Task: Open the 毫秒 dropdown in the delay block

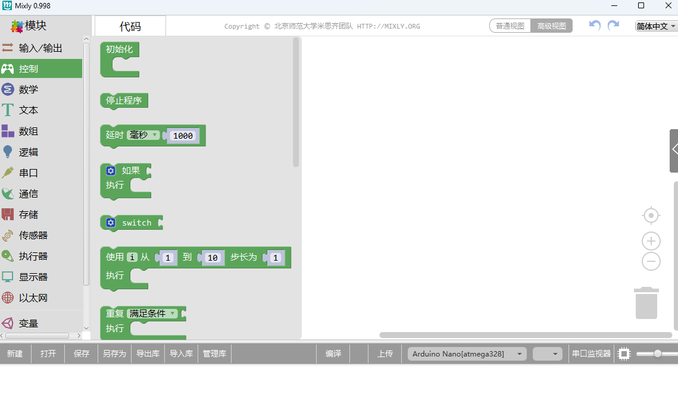Action: click(x=142, y=135)
